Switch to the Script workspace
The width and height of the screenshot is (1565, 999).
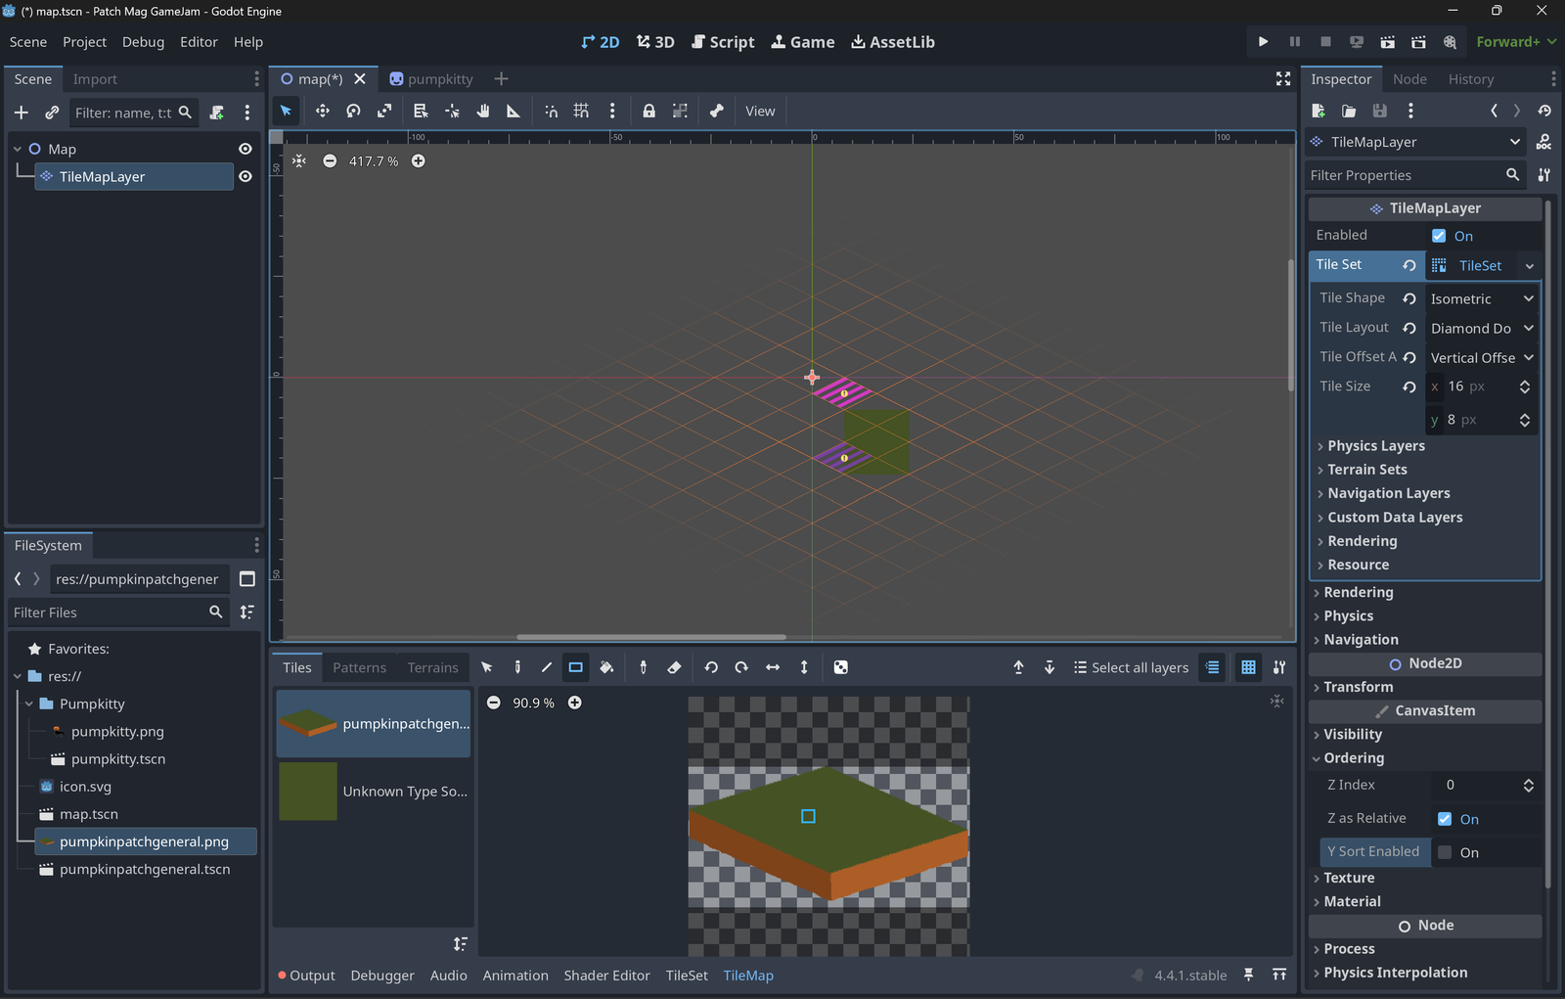point(723,42)
